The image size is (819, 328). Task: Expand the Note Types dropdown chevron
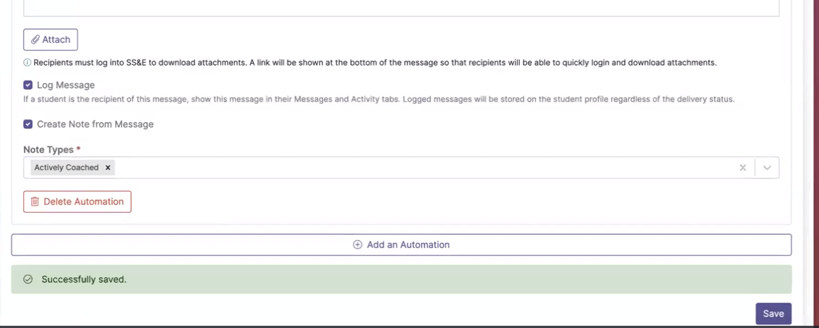coord(767,167)
